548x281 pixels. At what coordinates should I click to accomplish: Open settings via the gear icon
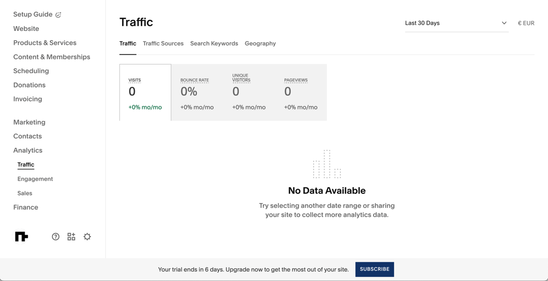[87, 237]
